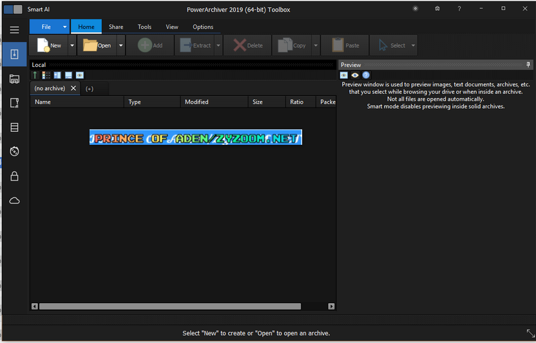The width and height of the screenshot is (536, 343).
Task: Close the (no archive) tab
Action: [73, 88]
